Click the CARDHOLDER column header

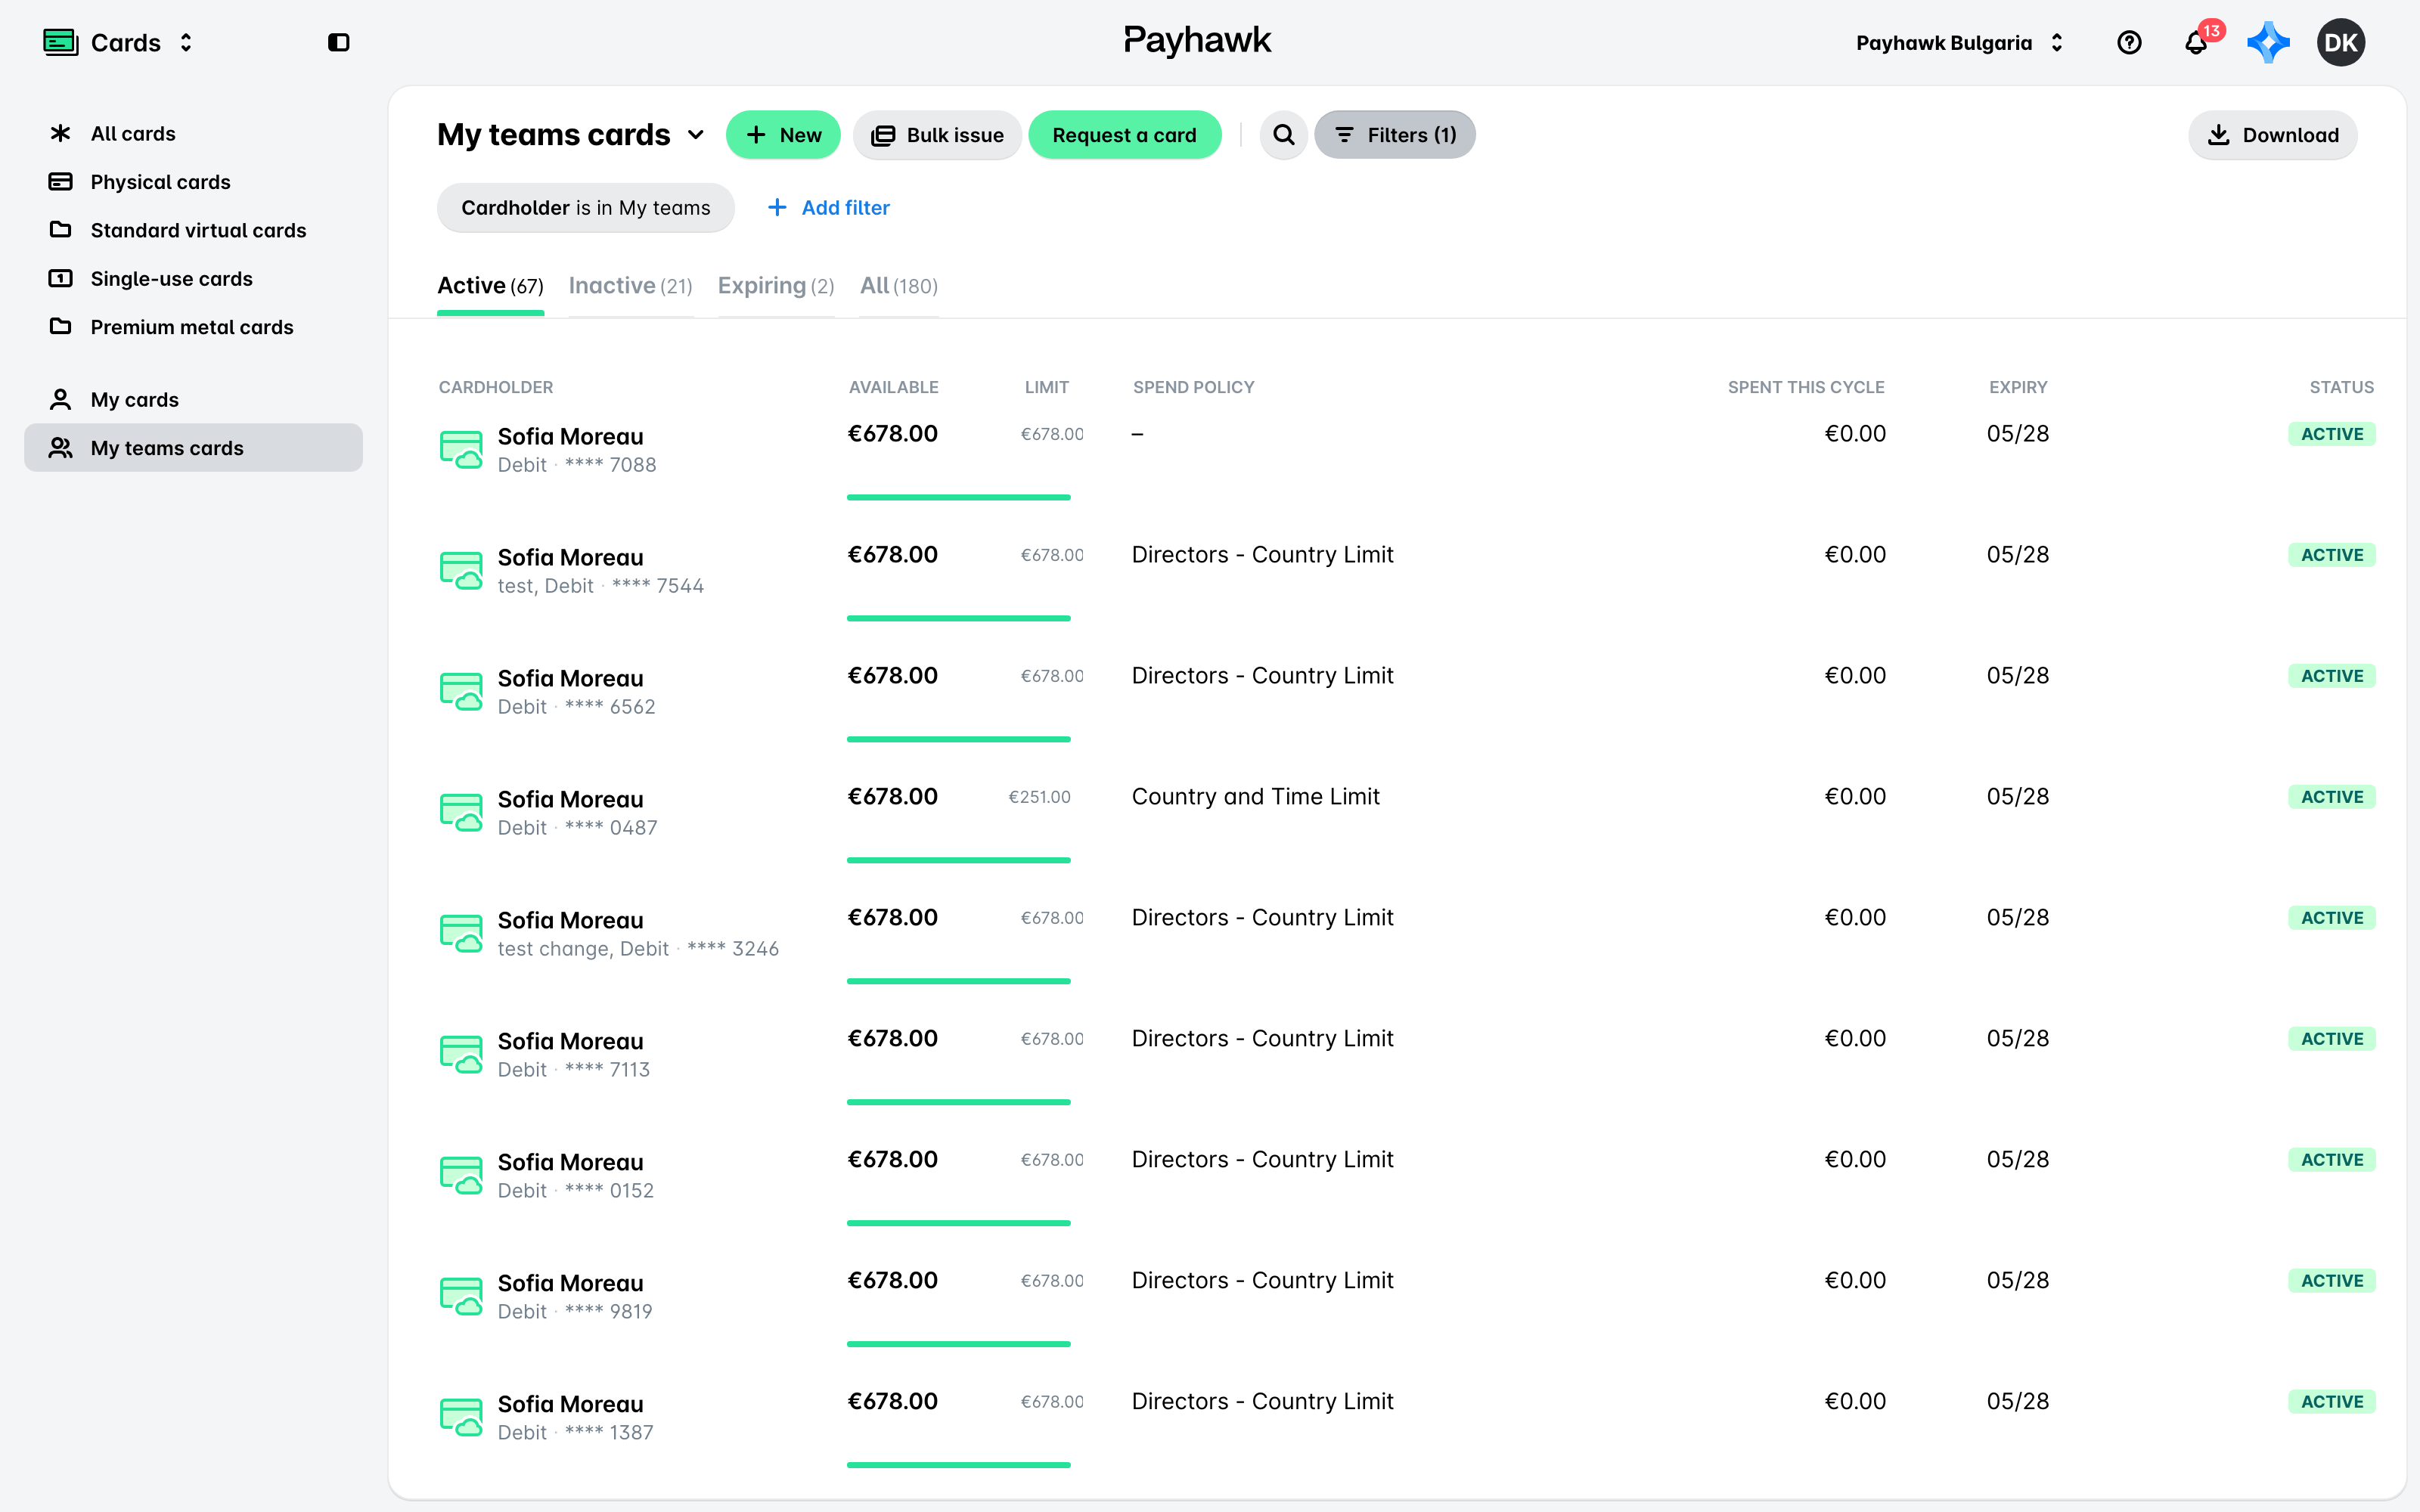pyautogui.click(x=496, y=387)
